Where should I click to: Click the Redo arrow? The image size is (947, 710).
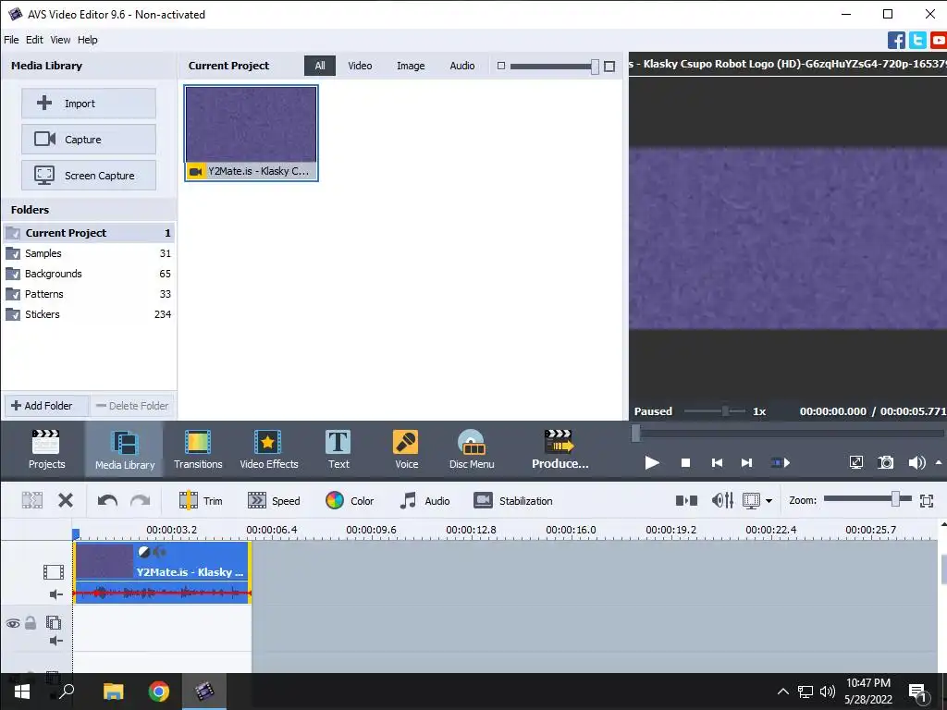pos(141,500)
